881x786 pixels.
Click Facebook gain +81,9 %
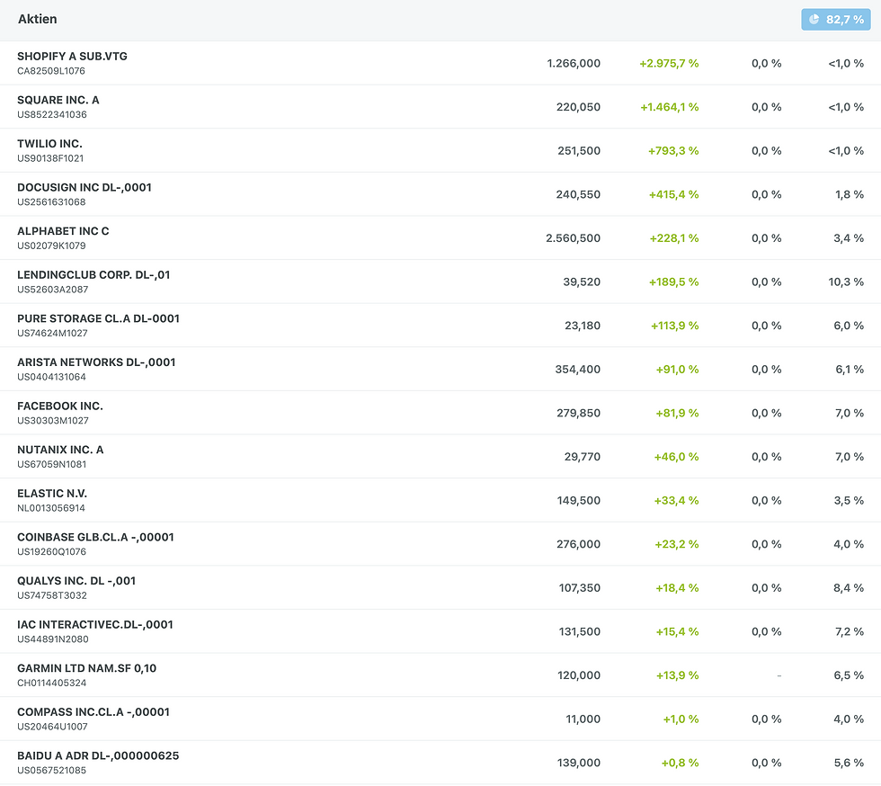point(677,413)
